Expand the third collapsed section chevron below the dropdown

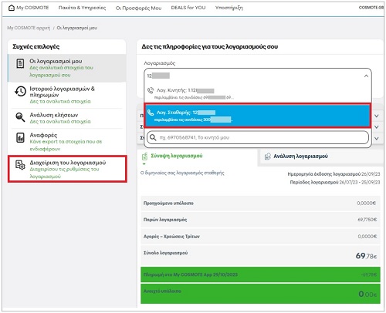(376, 138)
